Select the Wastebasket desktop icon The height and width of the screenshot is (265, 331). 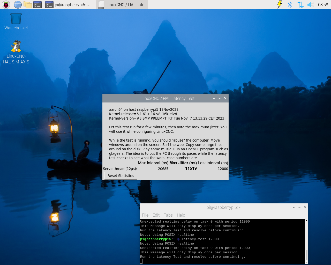(x=16, y=22)
